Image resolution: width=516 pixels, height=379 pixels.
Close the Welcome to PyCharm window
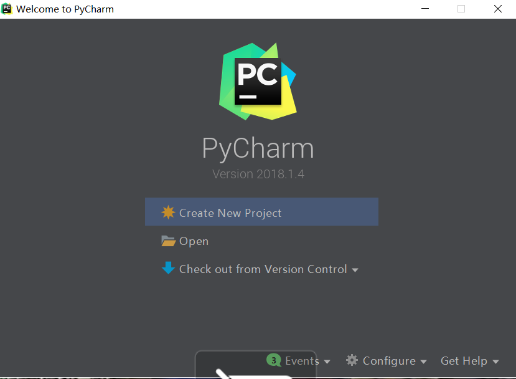tap(498, 9)
